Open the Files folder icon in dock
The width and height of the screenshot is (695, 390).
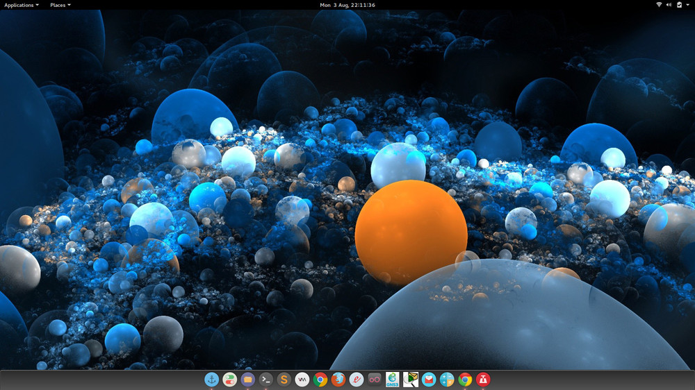[248, 380]
